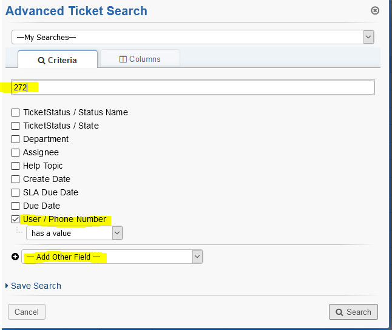Select the Assignee checkbox
Viewport: 392px width, 330px height.
(16, 152)
